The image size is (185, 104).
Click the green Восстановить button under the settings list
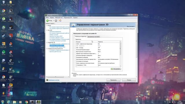[x=116, y=69]
